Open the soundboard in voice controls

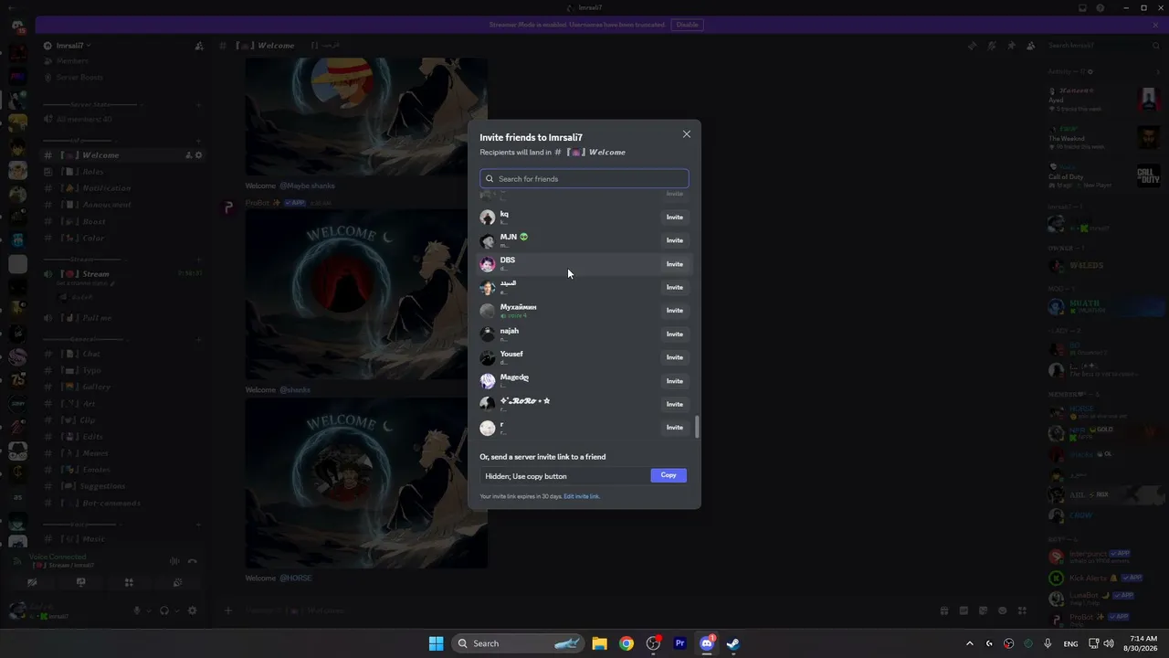(x=177, y=582)
